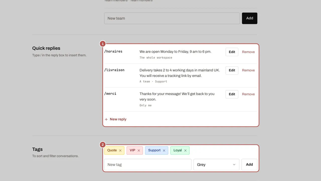The height and width of the screenshot is (181, 321).
Task: Click "To sort and filter conversations." description
Action: coord(55,156)
